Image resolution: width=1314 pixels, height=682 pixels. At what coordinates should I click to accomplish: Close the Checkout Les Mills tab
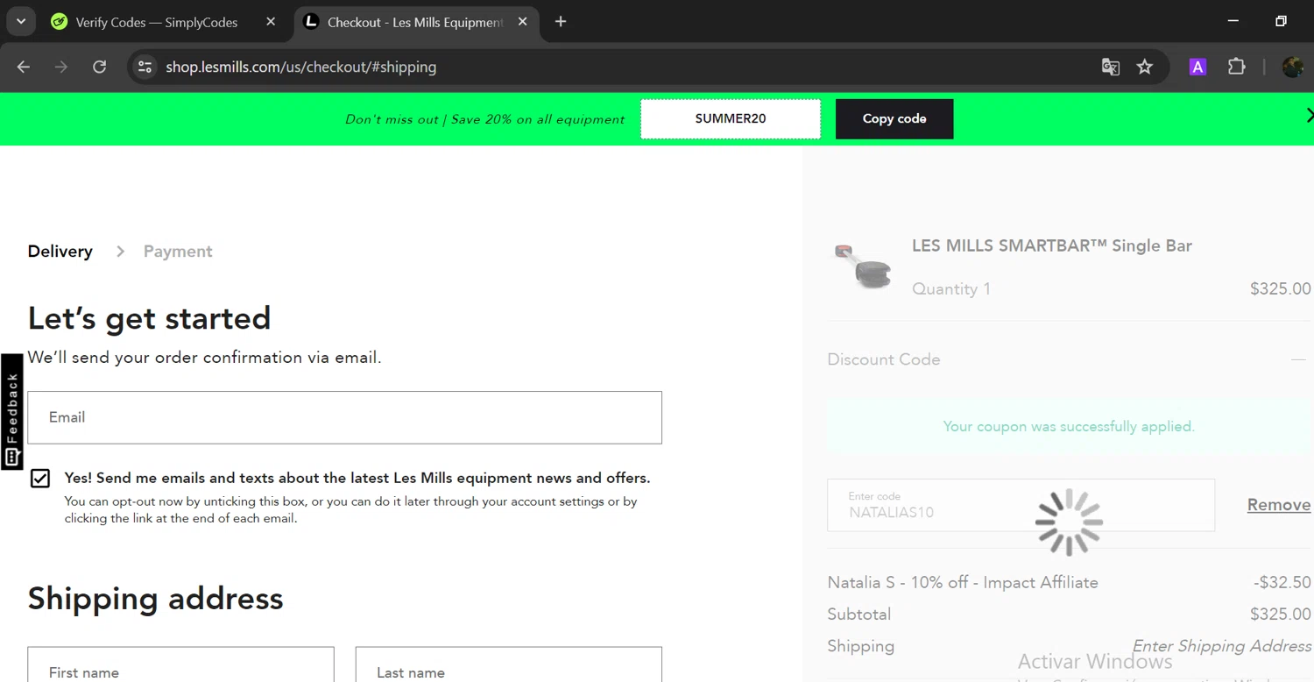(523, 22)
